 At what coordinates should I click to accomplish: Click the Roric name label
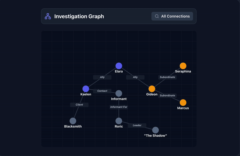coord(119,127)
